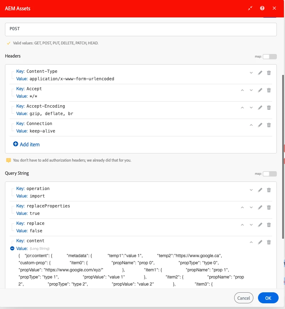Edit the replace query string item
Viewport: 285px width, 309px height.
pos(260,225)
